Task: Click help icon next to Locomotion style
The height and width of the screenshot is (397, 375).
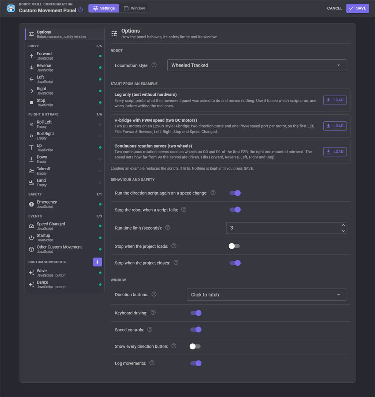Action: tap(154, 65)
